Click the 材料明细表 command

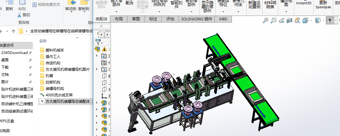270,4
